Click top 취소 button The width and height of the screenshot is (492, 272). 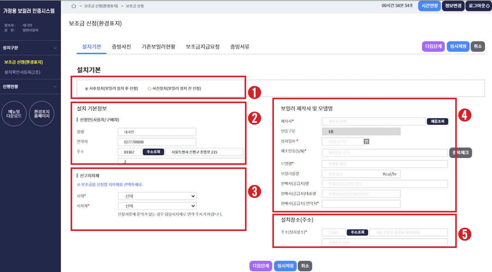pos(478,47)
